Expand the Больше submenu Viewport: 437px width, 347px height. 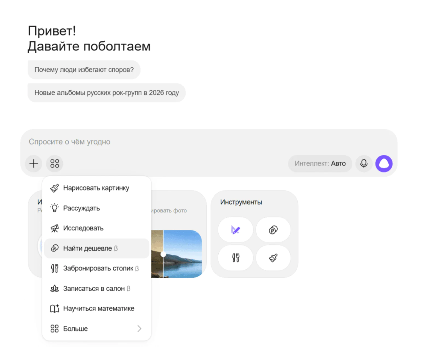pyautogui.click(x=96, y=328)
